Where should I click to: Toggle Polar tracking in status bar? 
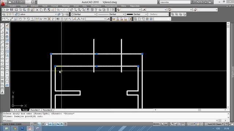[43, 124]
